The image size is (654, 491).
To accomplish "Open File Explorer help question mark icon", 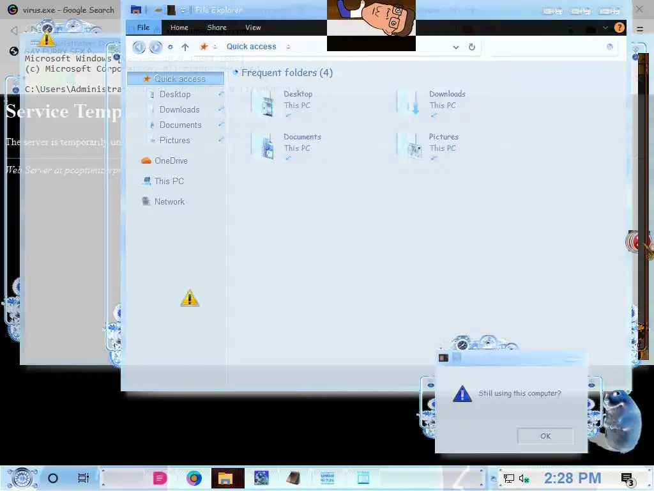I will 620,27.
